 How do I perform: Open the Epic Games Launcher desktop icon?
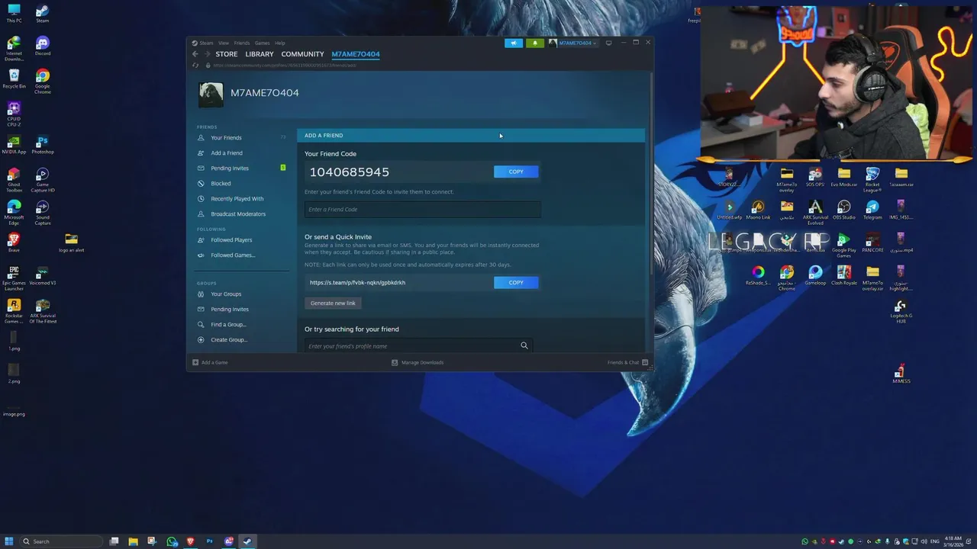coord(14,278)
